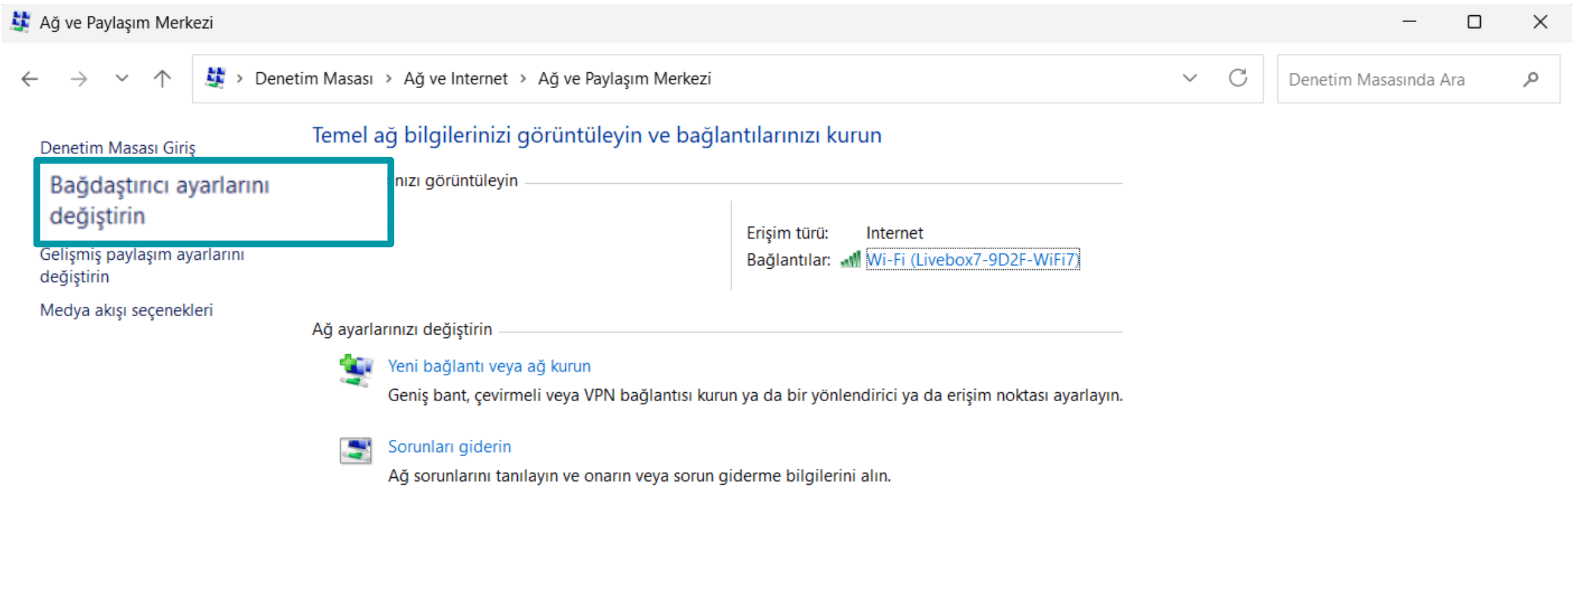Expand the breadcrumb arrow after Ağ ve Internet
The width and height of the screenshot is (1578, 590).
[523, 79]
